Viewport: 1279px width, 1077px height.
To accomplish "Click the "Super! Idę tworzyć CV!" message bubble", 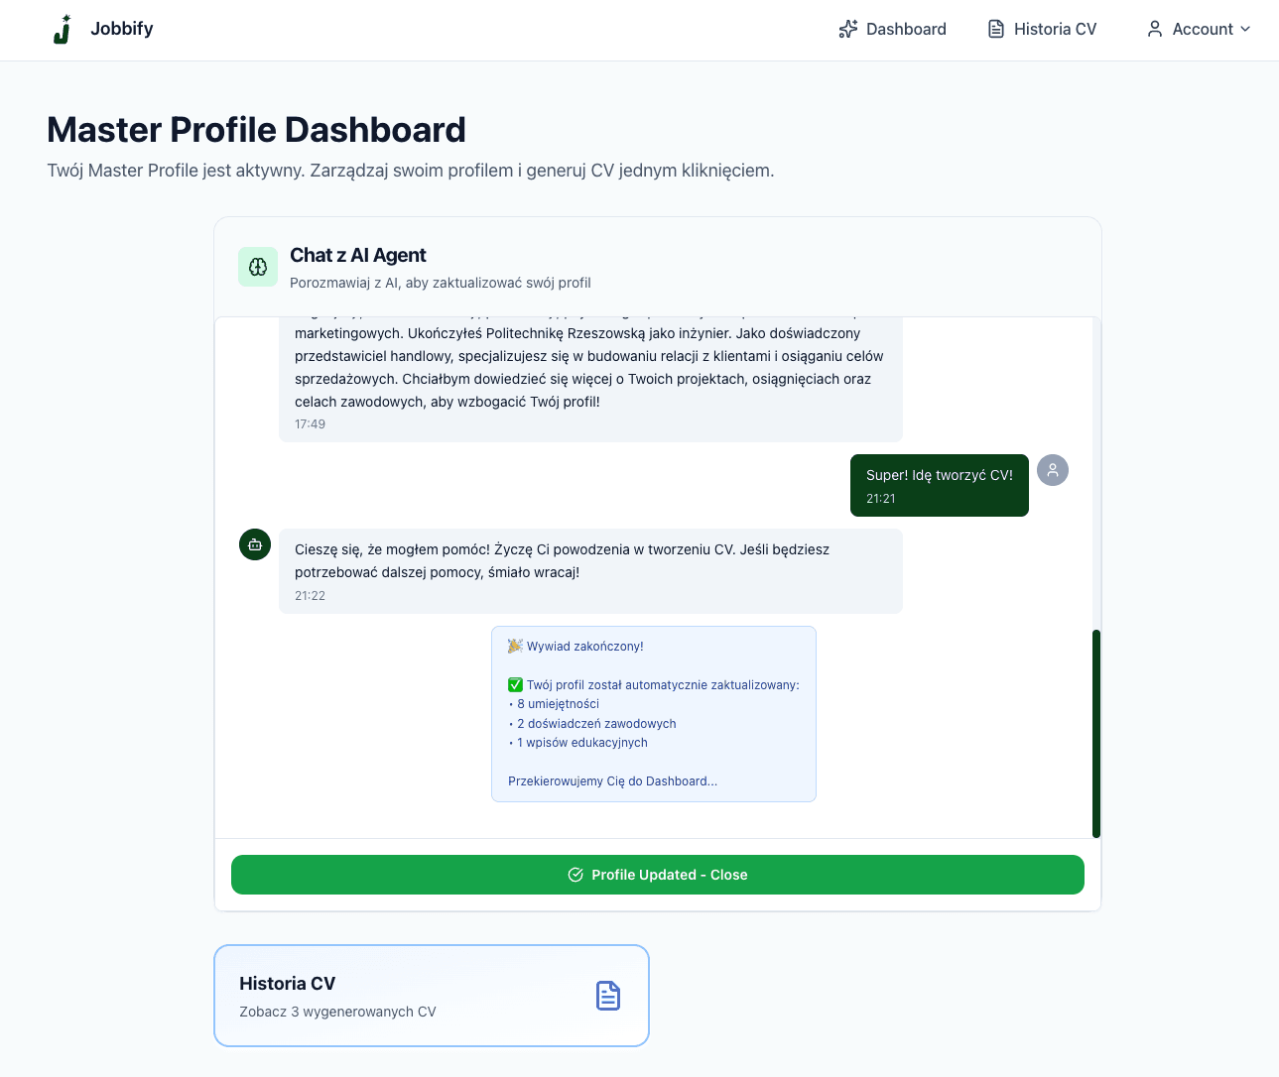I will point(939,485).
